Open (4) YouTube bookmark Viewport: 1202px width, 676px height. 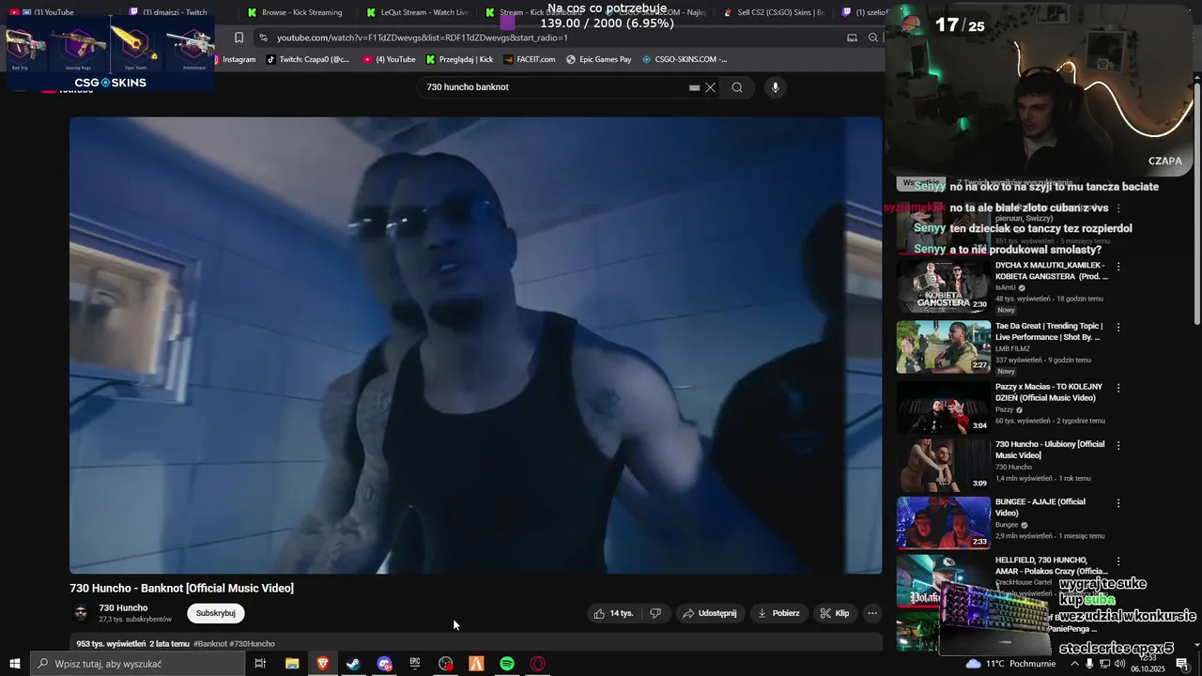pos(388,59)
